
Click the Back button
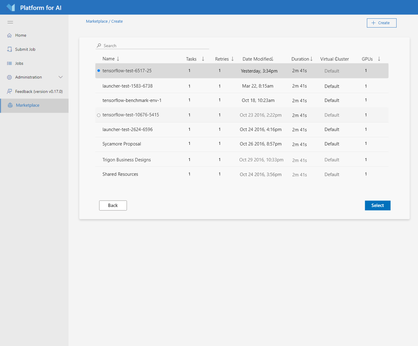[113, 205]
